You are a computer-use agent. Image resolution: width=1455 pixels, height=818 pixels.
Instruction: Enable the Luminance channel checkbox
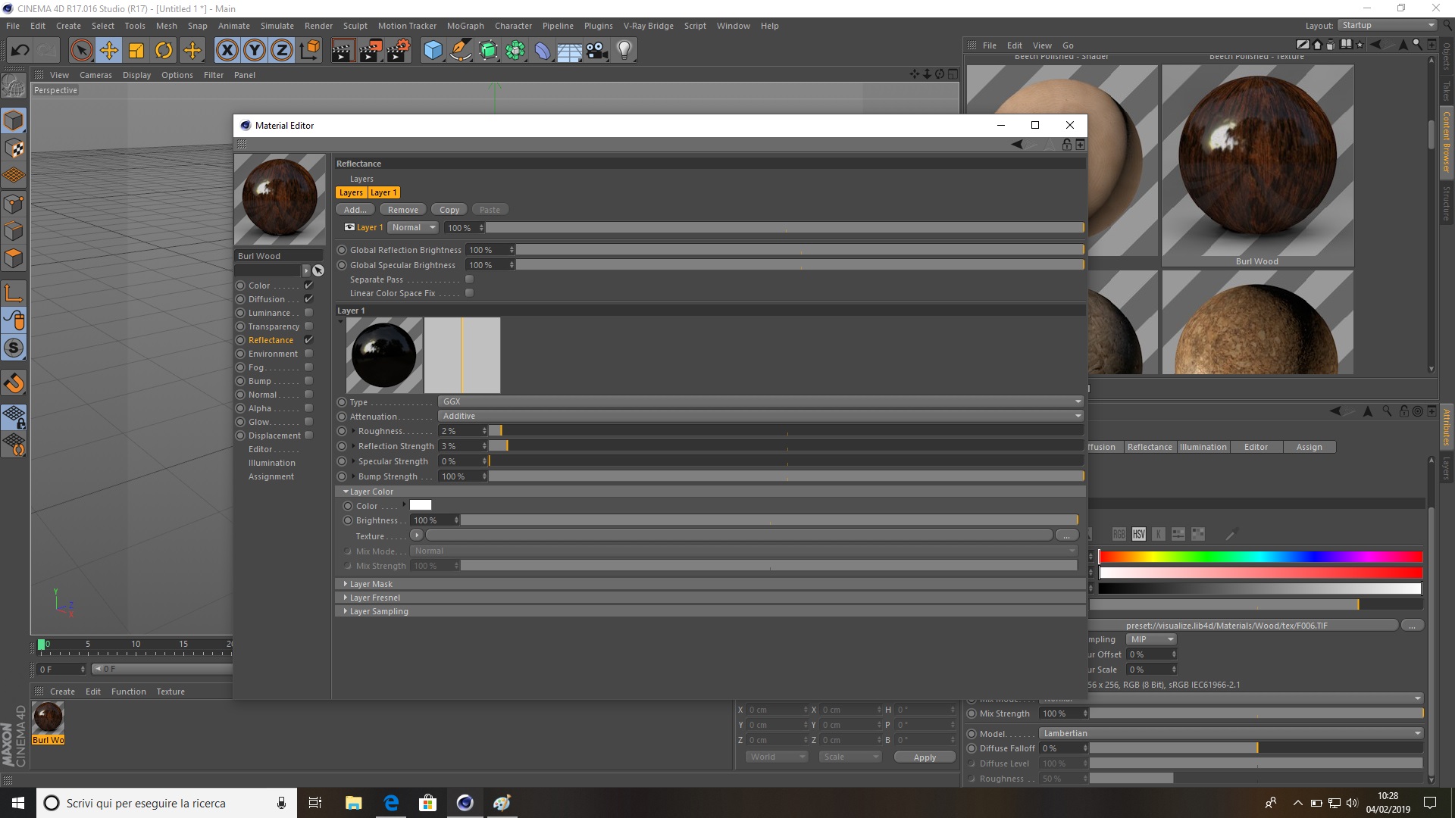click(308, 313)
